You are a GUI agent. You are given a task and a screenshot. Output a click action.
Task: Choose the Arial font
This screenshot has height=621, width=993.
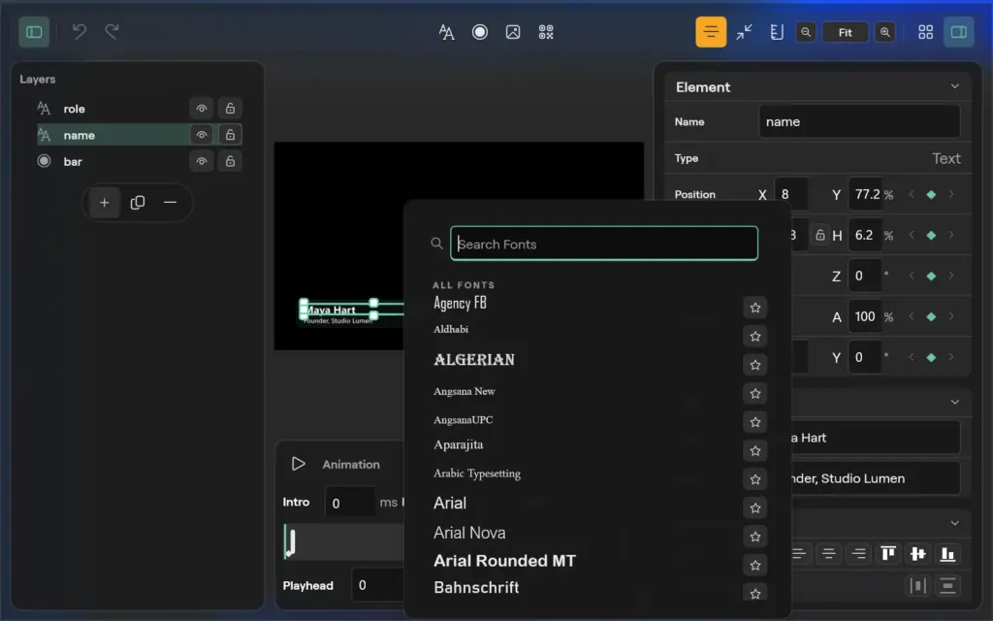450,504
